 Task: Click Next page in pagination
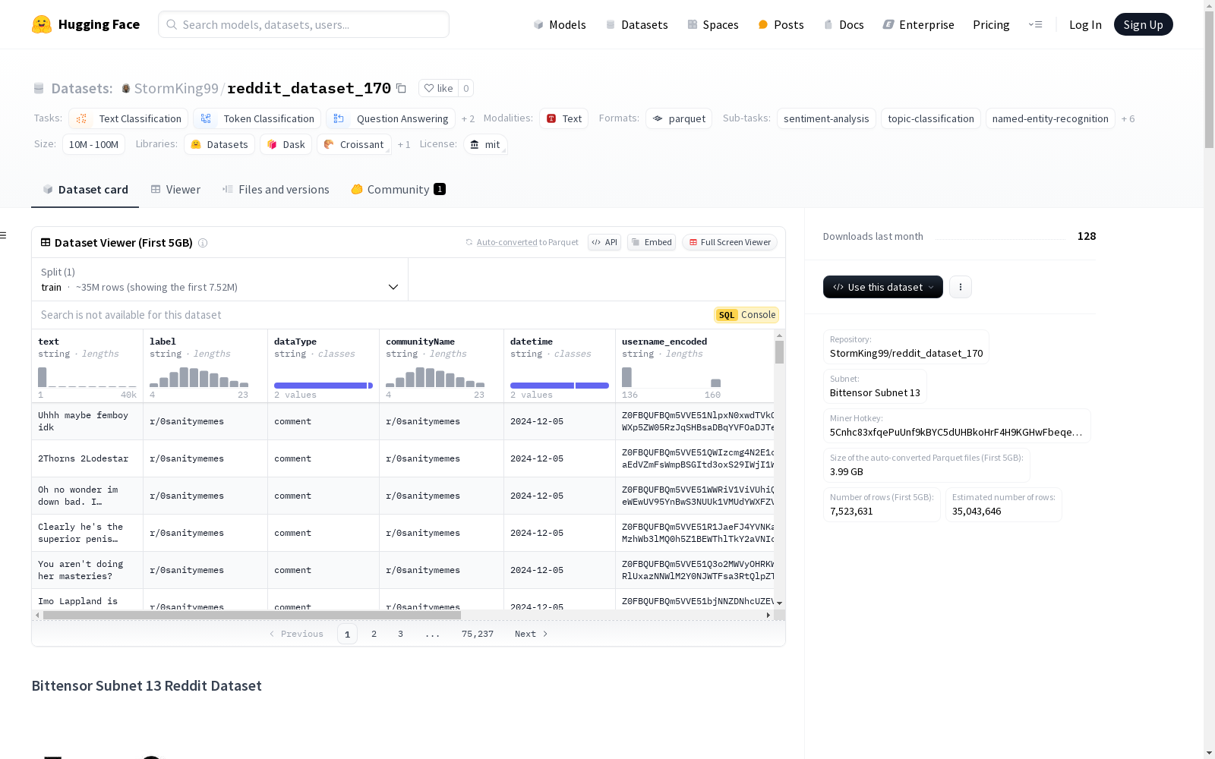(x=531, y=634)
